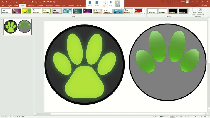Viewport: 210px width, 118px height.
Task: Open the Developer tab
Action: click(71, 6)
